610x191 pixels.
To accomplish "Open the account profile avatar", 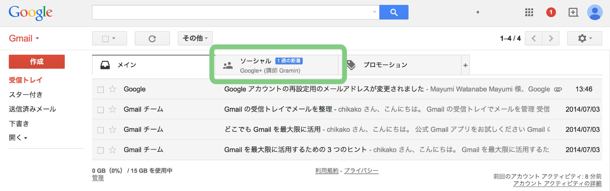I will click(595, 12).
